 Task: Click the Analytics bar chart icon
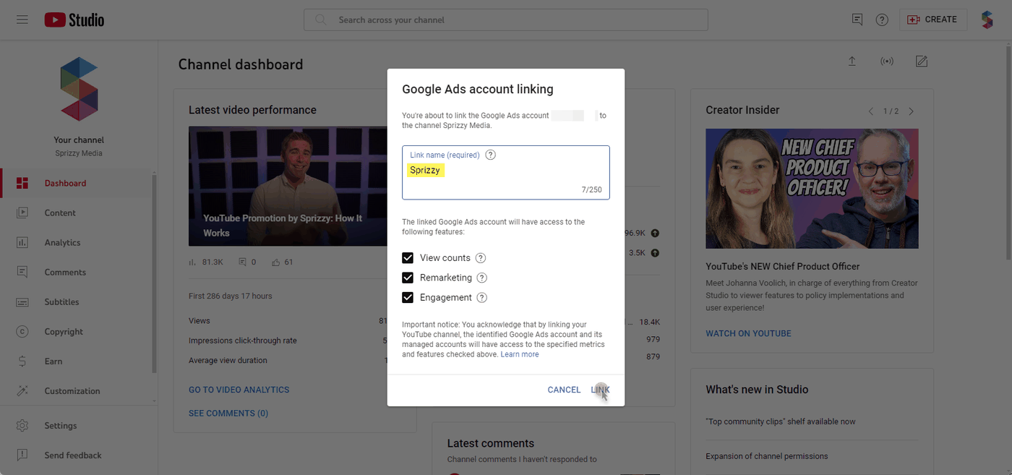(22, 242)
